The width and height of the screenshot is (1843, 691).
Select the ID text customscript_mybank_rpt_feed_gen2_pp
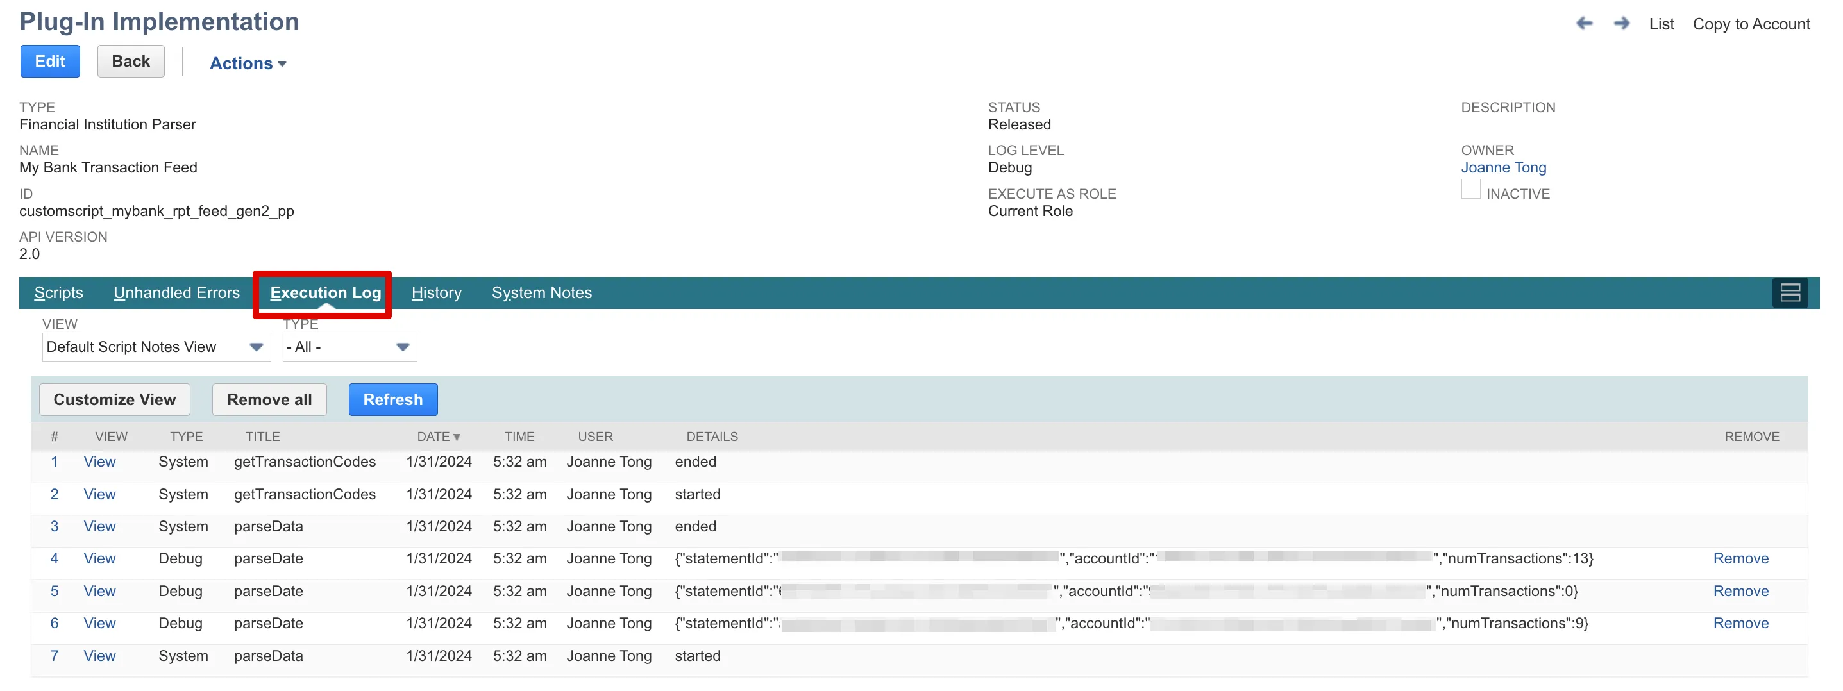[x=156, y=211]
